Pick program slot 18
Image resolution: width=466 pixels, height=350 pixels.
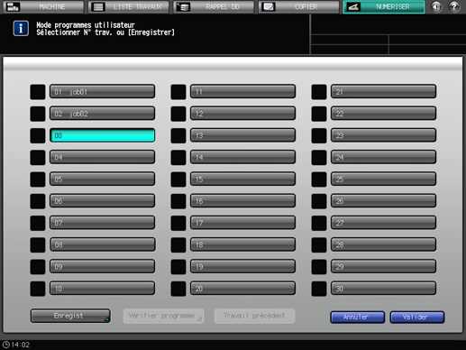[x=242, y=244]
